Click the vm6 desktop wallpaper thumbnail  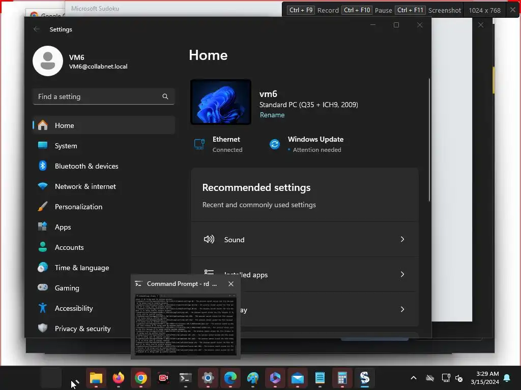point(221,102)
